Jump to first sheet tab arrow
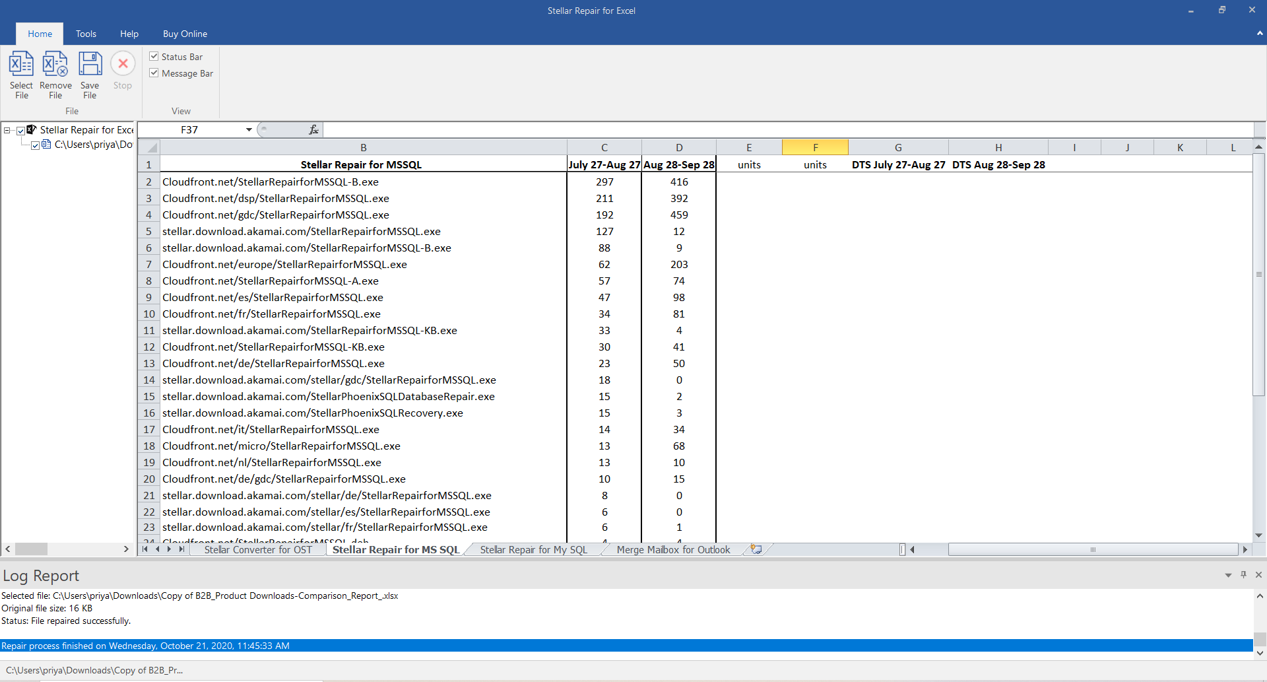Viewport: 1267px width, 682px height. tap(145, 549)
